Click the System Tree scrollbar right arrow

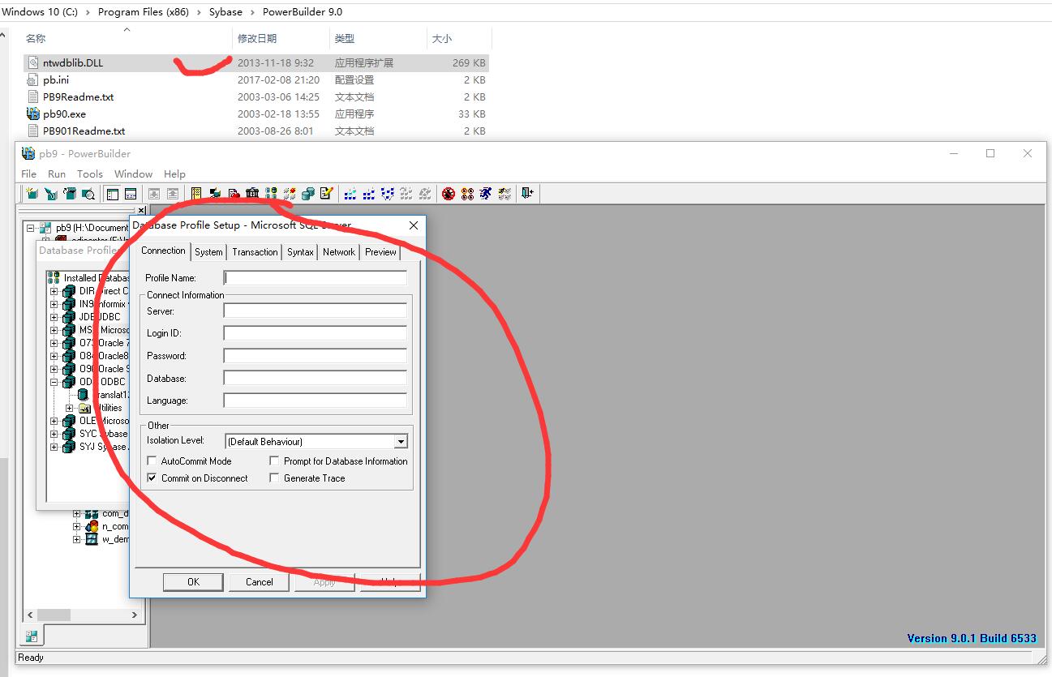[x=135, y=615]
